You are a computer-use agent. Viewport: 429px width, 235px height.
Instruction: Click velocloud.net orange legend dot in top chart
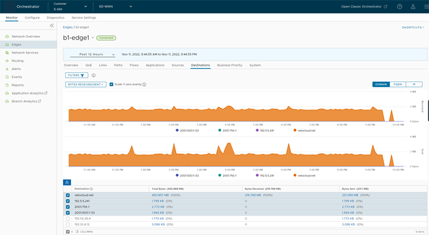(x=294, y=130)
